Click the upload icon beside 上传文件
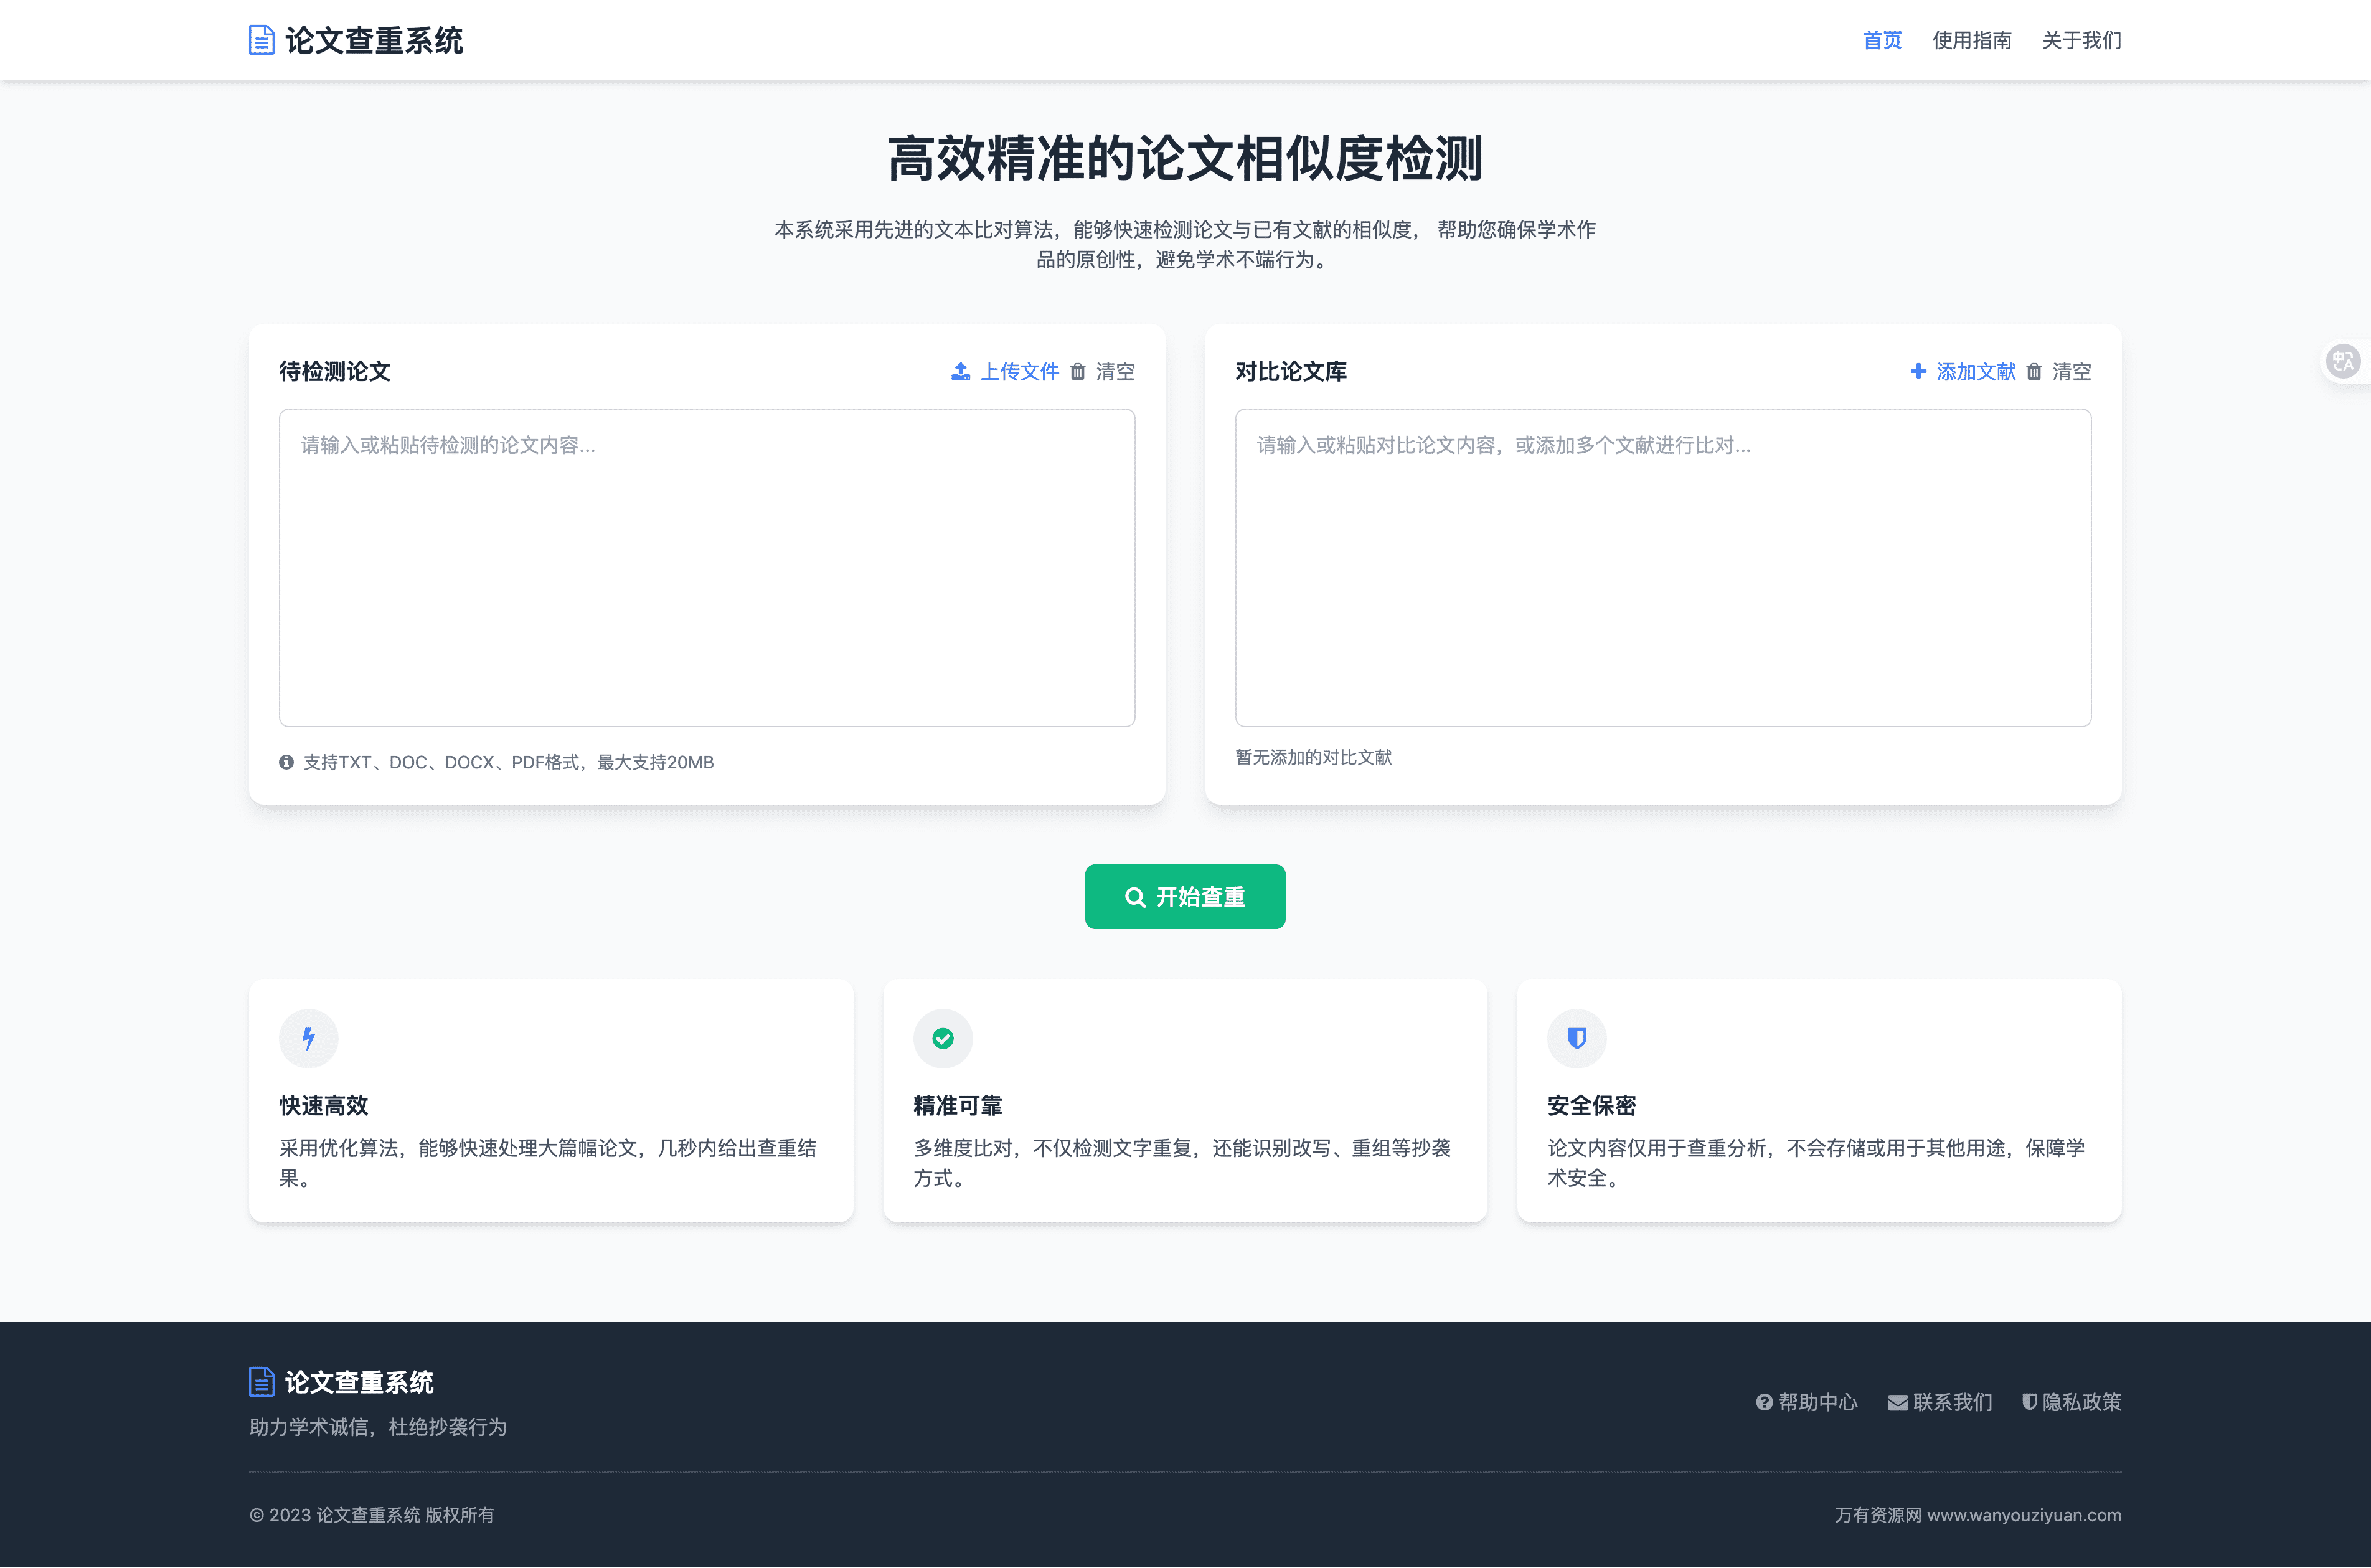The width and height of the screenshot is (2371, 1568). (959, 371)
